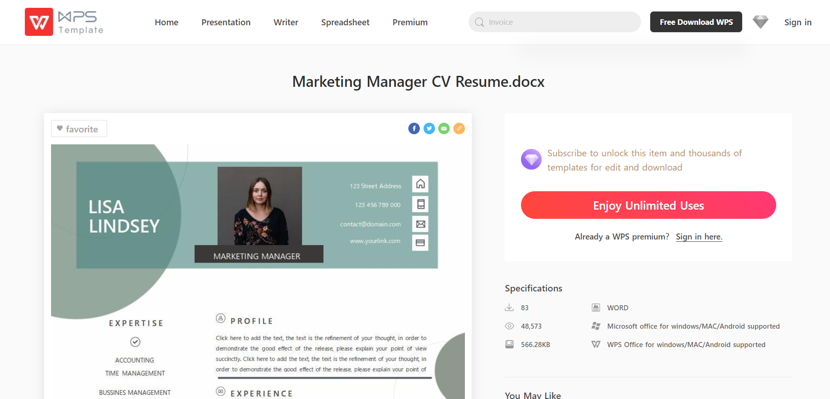This screenshot has width=830, height=399.
Task: Click the WPS Template logo
Action: (64, 22)
